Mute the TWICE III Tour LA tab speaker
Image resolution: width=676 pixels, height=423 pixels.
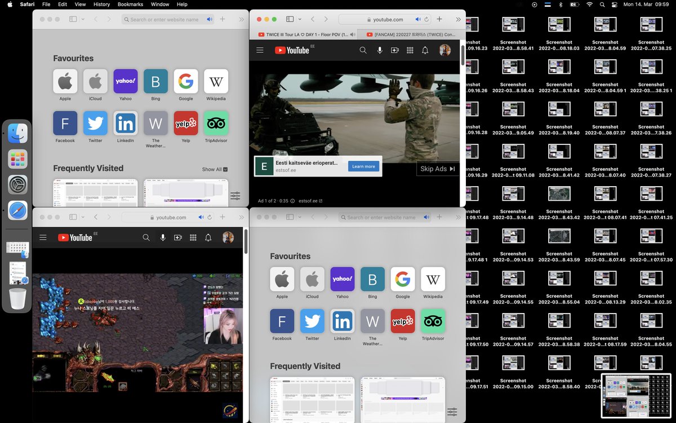click(353, 34)
